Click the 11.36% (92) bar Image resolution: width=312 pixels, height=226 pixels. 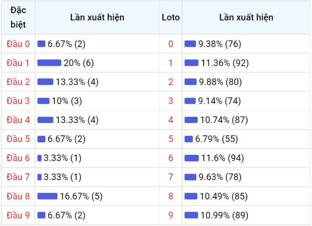[x=191, y=63]
